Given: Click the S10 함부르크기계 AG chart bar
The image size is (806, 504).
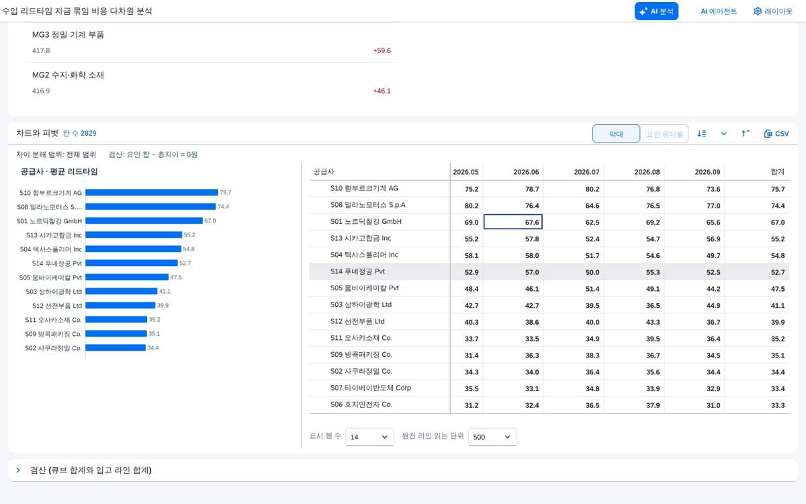Looking at the screenshot, I should (152, 193).
